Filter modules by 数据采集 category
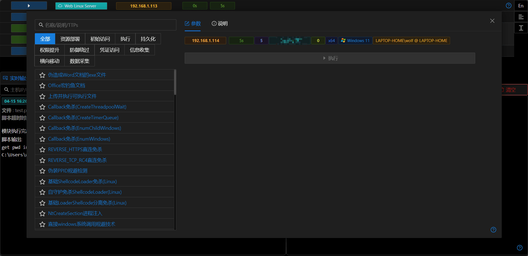The image size is (528, 256). [80, 61]
